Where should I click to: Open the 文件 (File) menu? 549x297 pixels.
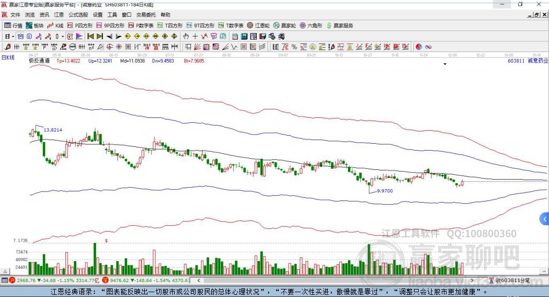tap(15, 14)
